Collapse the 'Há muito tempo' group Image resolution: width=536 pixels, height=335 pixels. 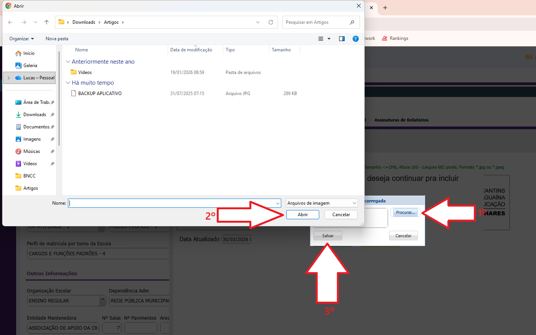[68, 83]
